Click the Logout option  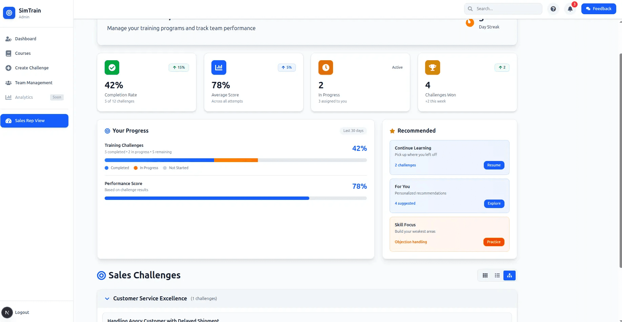coord(22,312)
